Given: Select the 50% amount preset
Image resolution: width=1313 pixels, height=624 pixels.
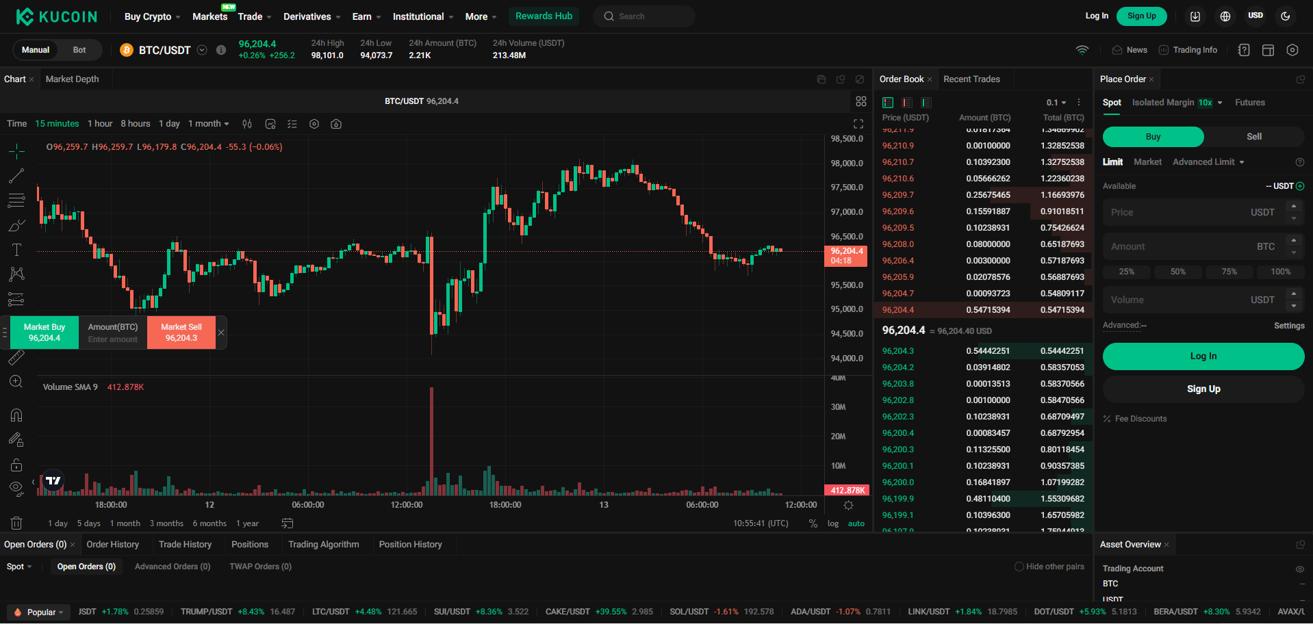Looking at the screenshot, I should tap(1177, 272).
